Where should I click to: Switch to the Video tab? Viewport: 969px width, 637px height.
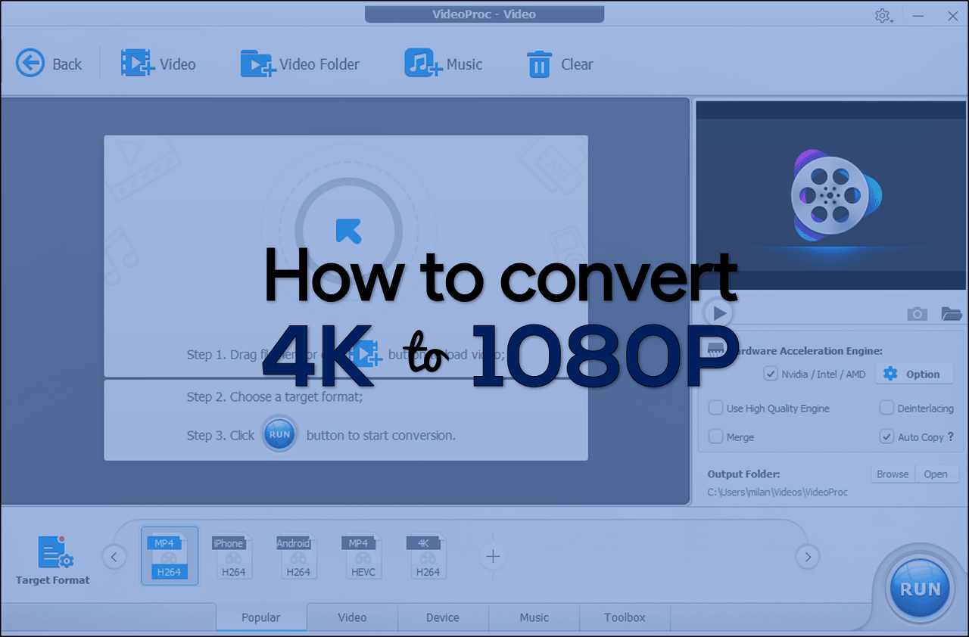click(352, 617)
